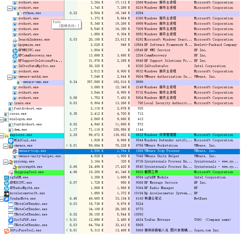Click the 357,588 K private bytes value
The width and height of the screenshot is (241, 234).
tap(95, 82)
